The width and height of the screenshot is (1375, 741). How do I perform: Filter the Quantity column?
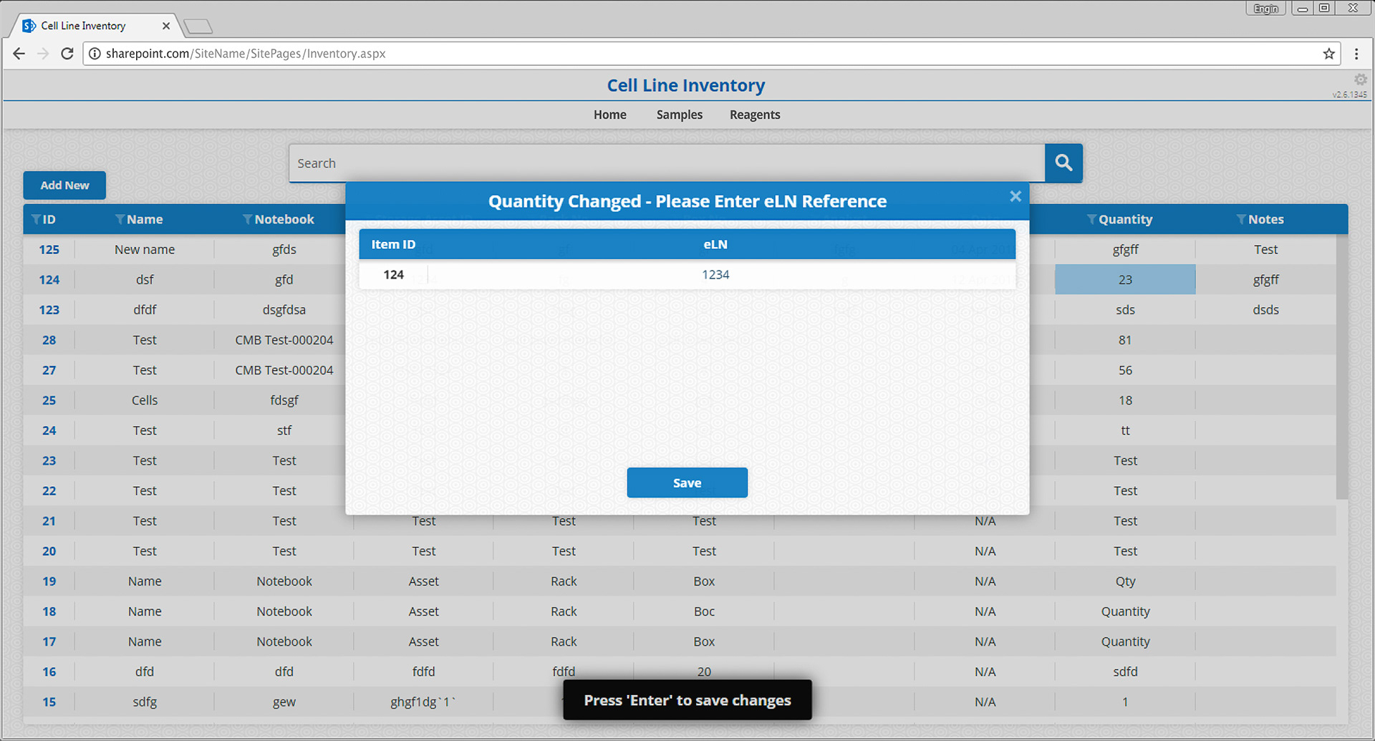pyautogui.click(x=1091, y=219)
